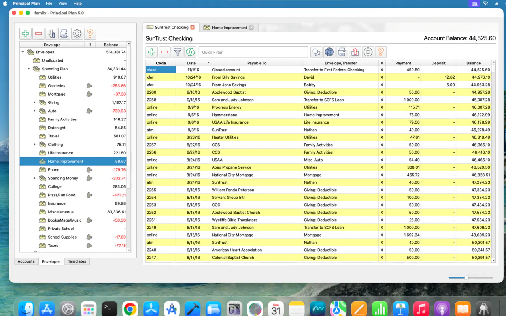Image resolution: width=506 pixels, height=316 pixels.
Task: Add a new transaction to SunTrust Checking
Action: click(x=151, y=52)
